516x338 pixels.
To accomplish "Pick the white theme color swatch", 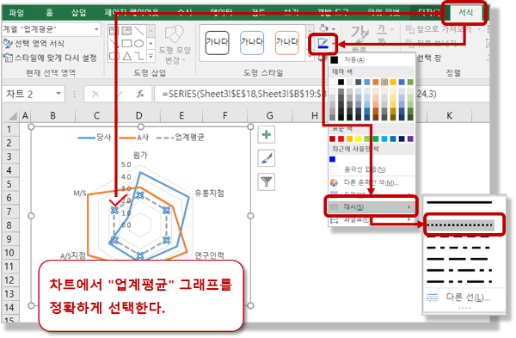I will (x=333, y=82).
